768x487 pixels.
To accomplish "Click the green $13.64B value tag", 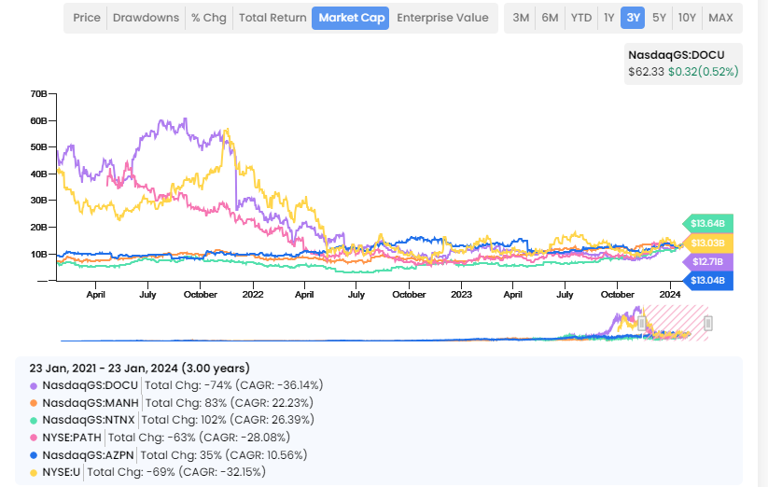I will pos(707,224).
